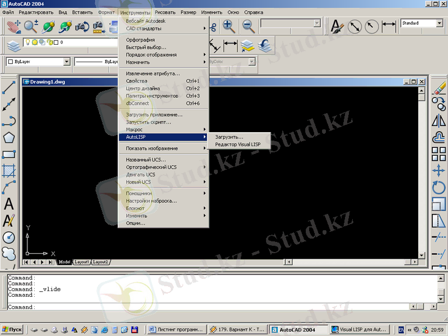Viewport: 448px width, 336px height.
Task: Click the Zoom Out magnifier icon
Action: (x=248, y=26)
